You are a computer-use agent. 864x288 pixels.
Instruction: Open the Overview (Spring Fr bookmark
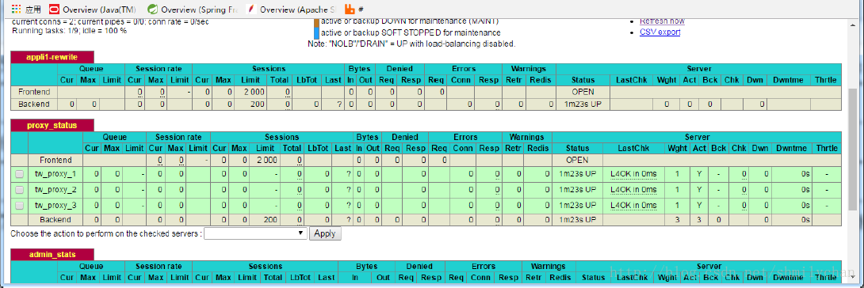(193, 9)
